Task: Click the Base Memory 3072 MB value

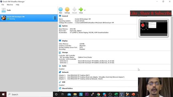Action: 73,29
